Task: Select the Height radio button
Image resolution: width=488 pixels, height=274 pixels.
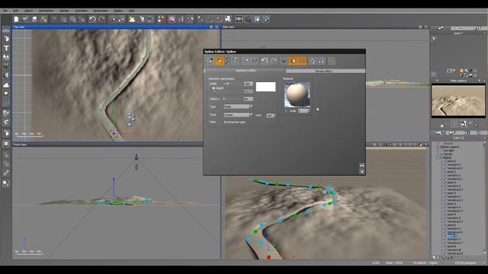Action: click(x=213, y=88)
